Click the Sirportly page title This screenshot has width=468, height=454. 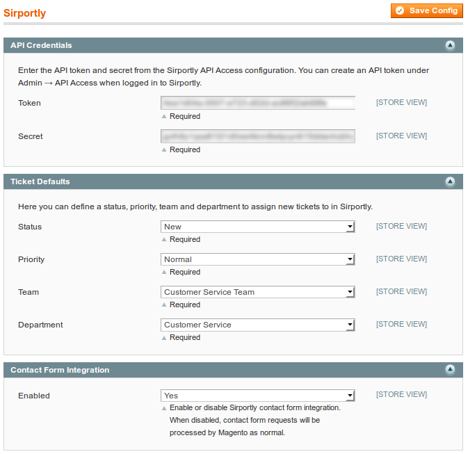coord(24,13)
